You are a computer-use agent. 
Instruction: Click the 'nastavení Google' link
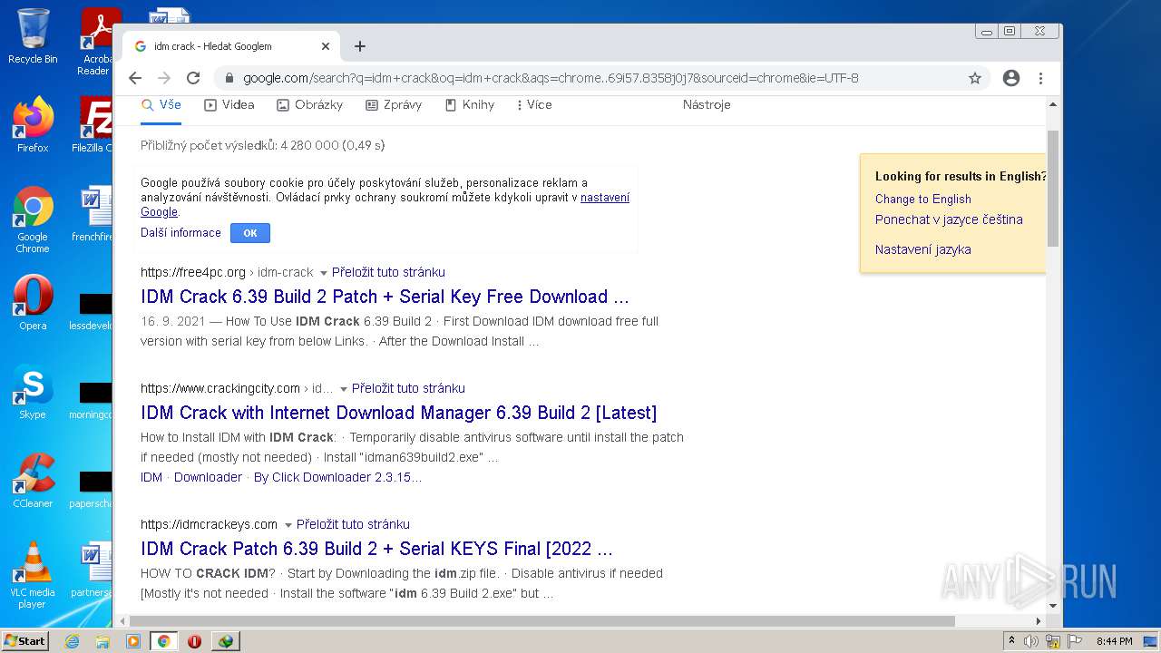pyautogui.click(x=605, y=197)
